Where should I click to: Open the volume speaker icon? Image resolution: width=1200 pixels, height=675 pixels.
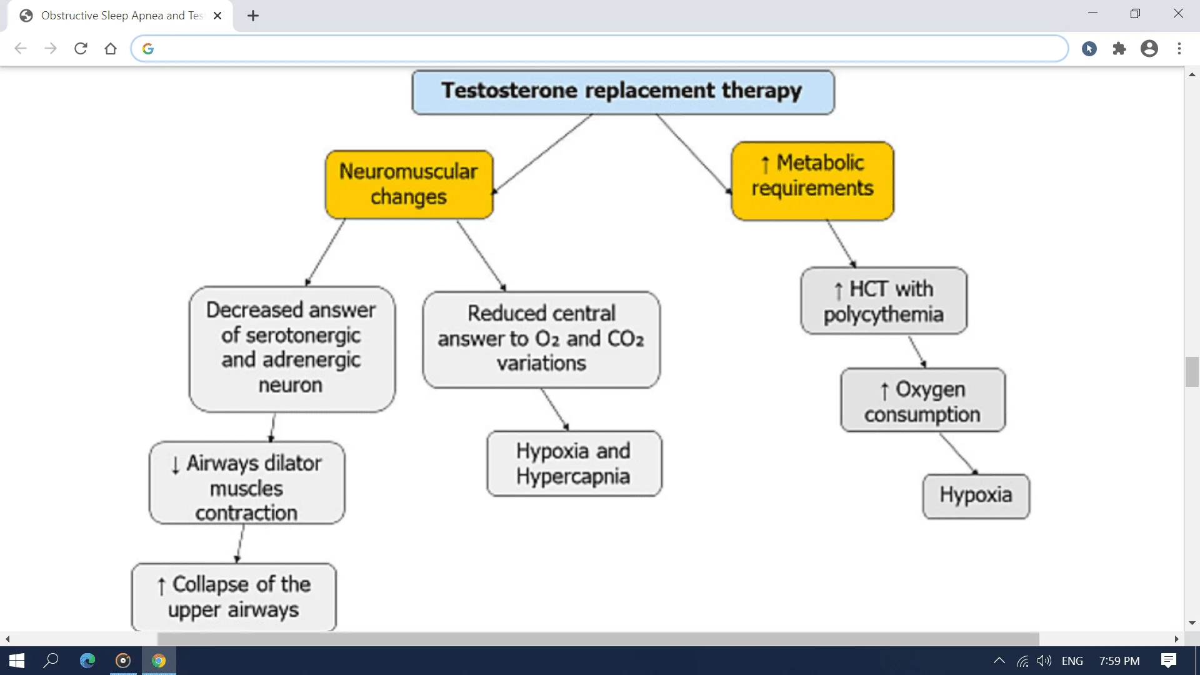click(1044, 661)
